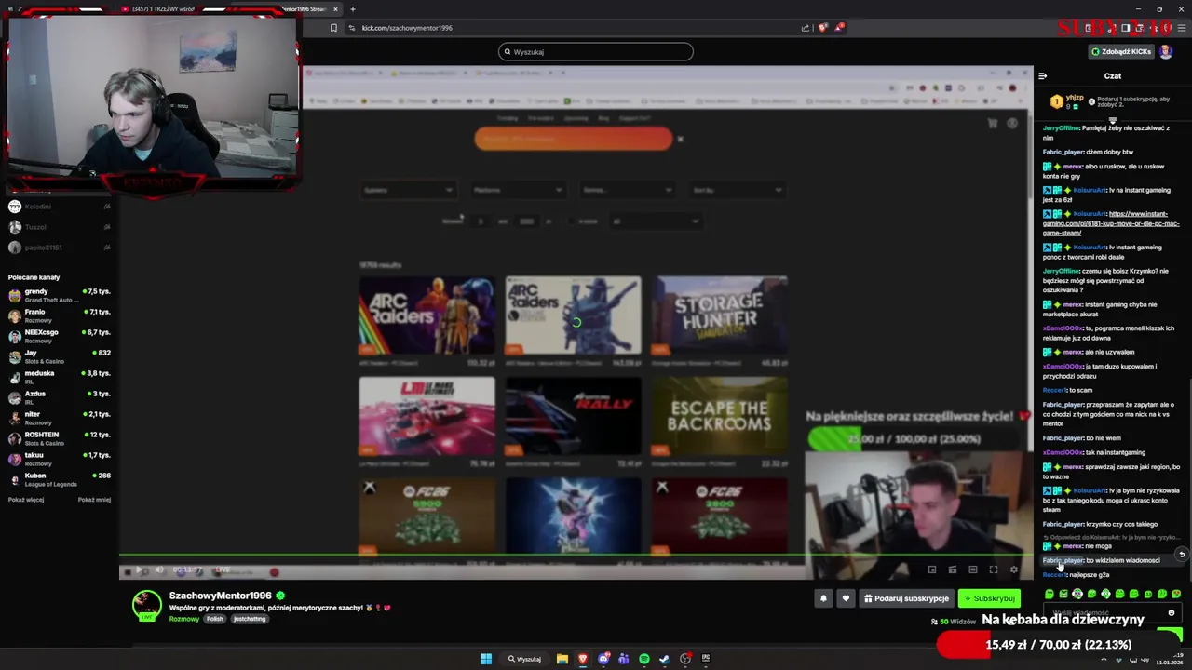Open recommended channel Franio
Screen dimensions: 1192x670
(x=59, y=315)
